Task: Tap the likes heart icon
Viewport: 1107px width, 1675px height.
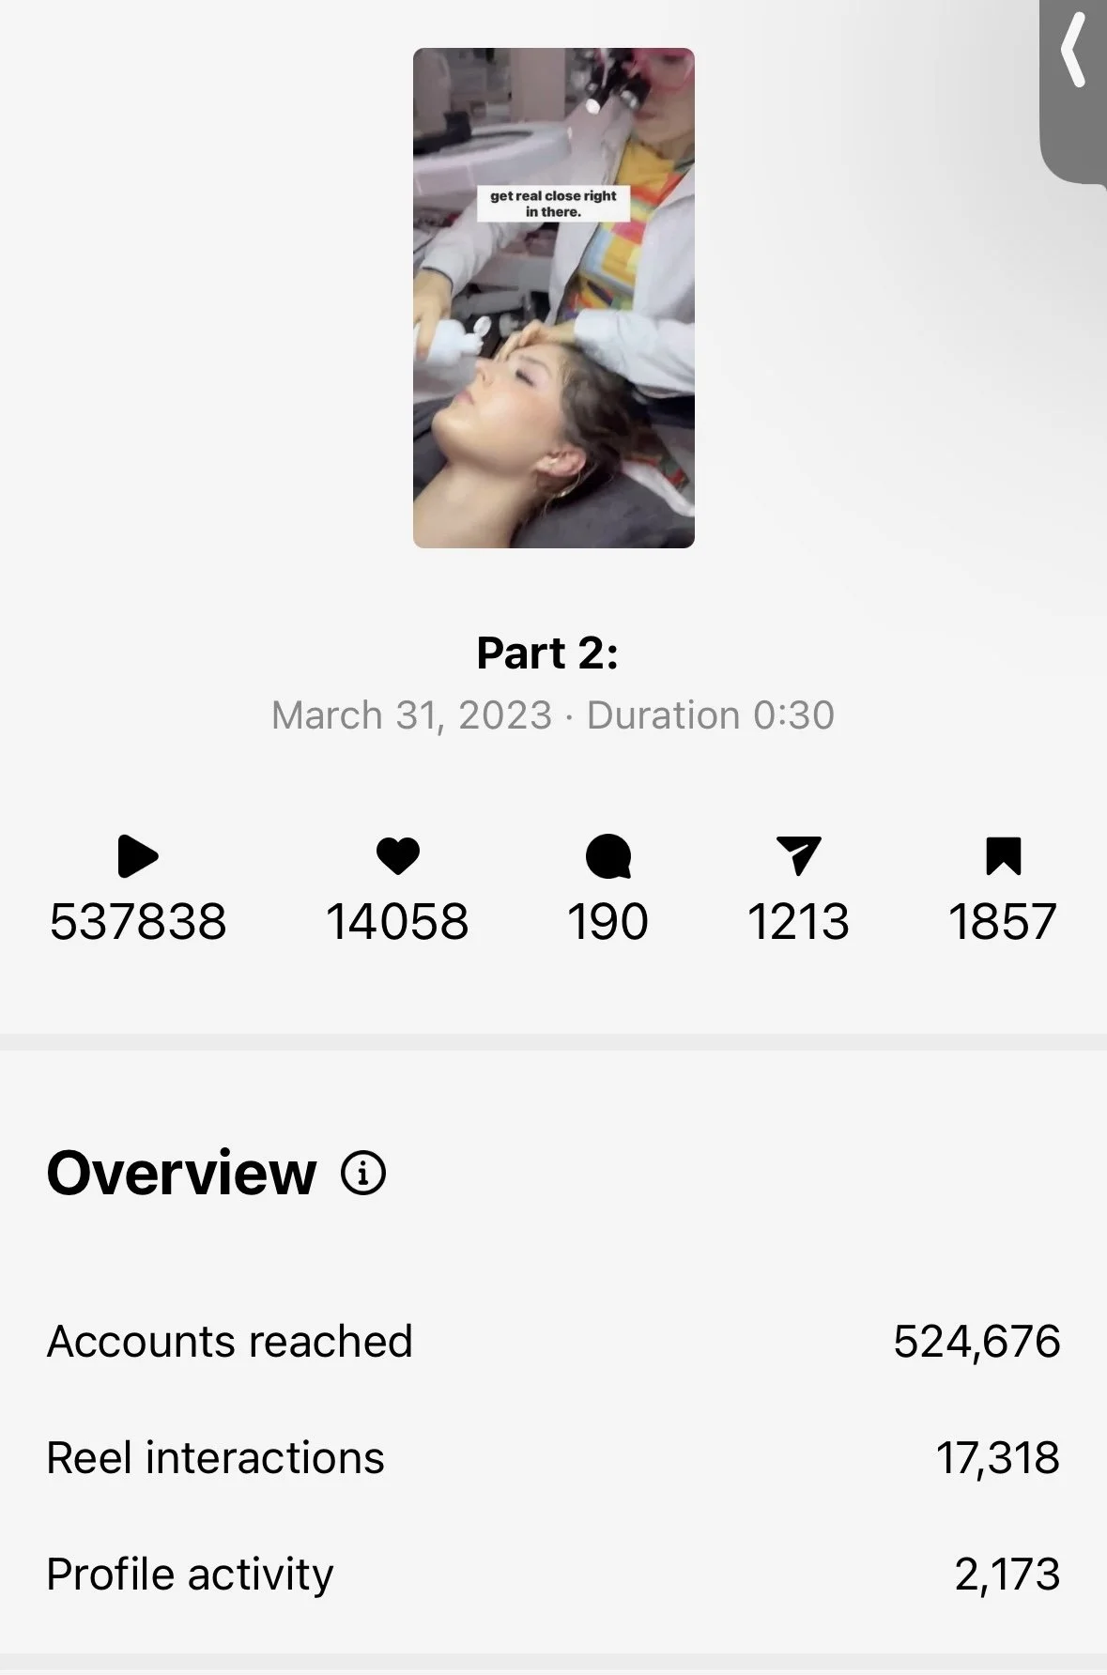Action: [397, 856]
